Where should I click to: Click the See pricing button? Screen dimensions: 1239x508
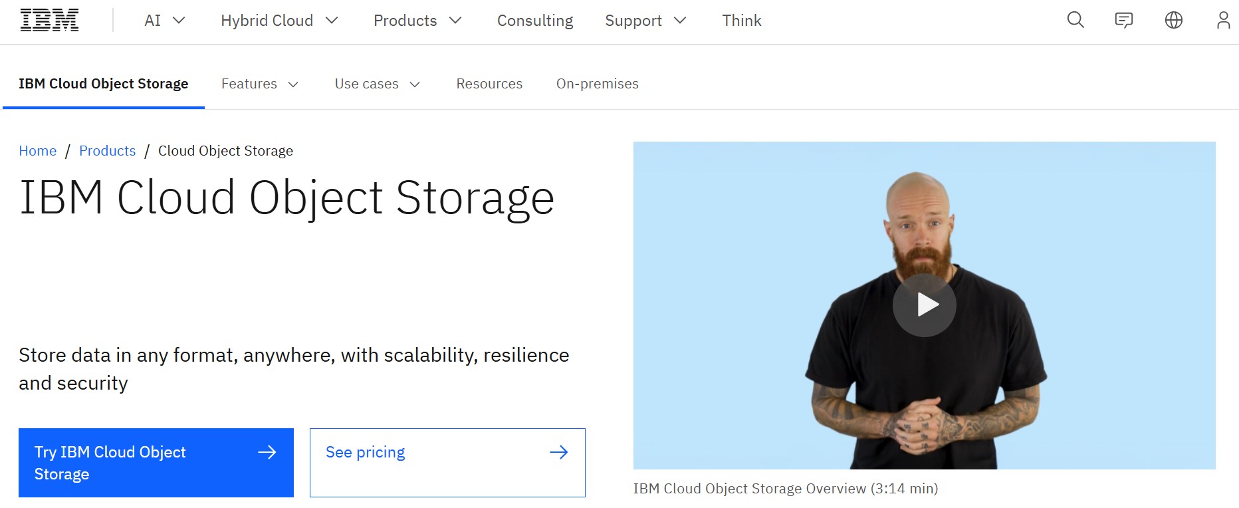coord(447,463)
